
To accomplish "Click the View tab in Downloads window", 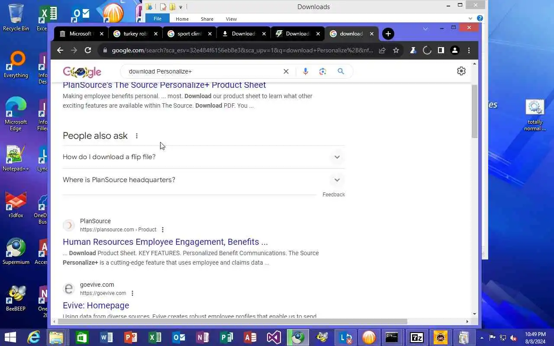I will 231,19.
